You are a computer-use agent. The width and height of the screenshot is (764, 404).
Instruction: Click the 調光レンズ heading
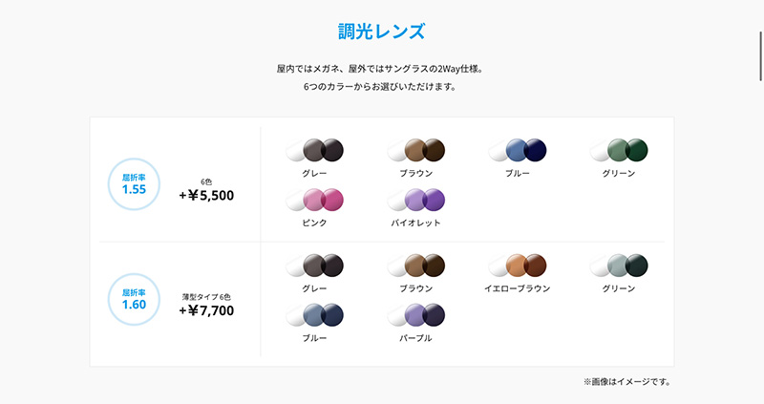(x=381, y=32)
